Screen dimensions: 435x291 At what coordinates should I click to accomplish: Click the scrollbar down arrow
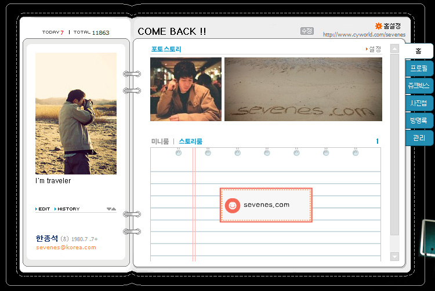(394, 256)
